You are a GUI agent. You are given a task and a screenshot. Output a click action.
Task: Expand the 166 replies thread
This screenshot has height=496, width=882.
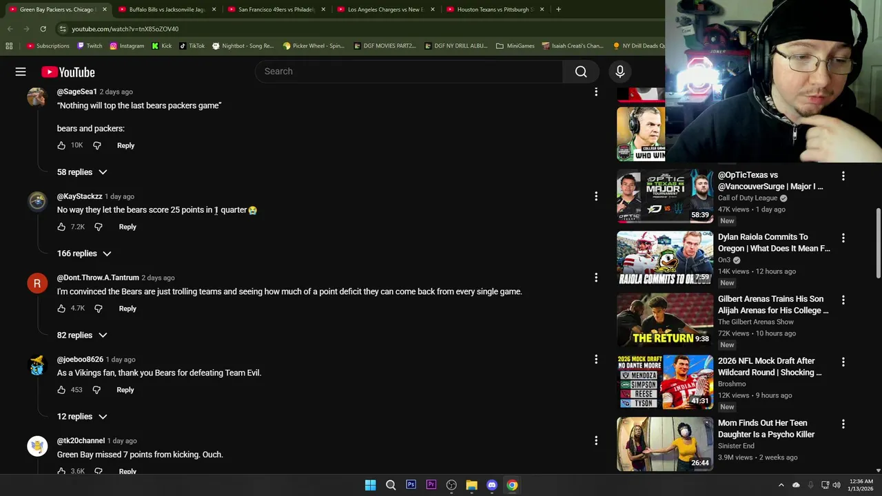pos(84,254)
